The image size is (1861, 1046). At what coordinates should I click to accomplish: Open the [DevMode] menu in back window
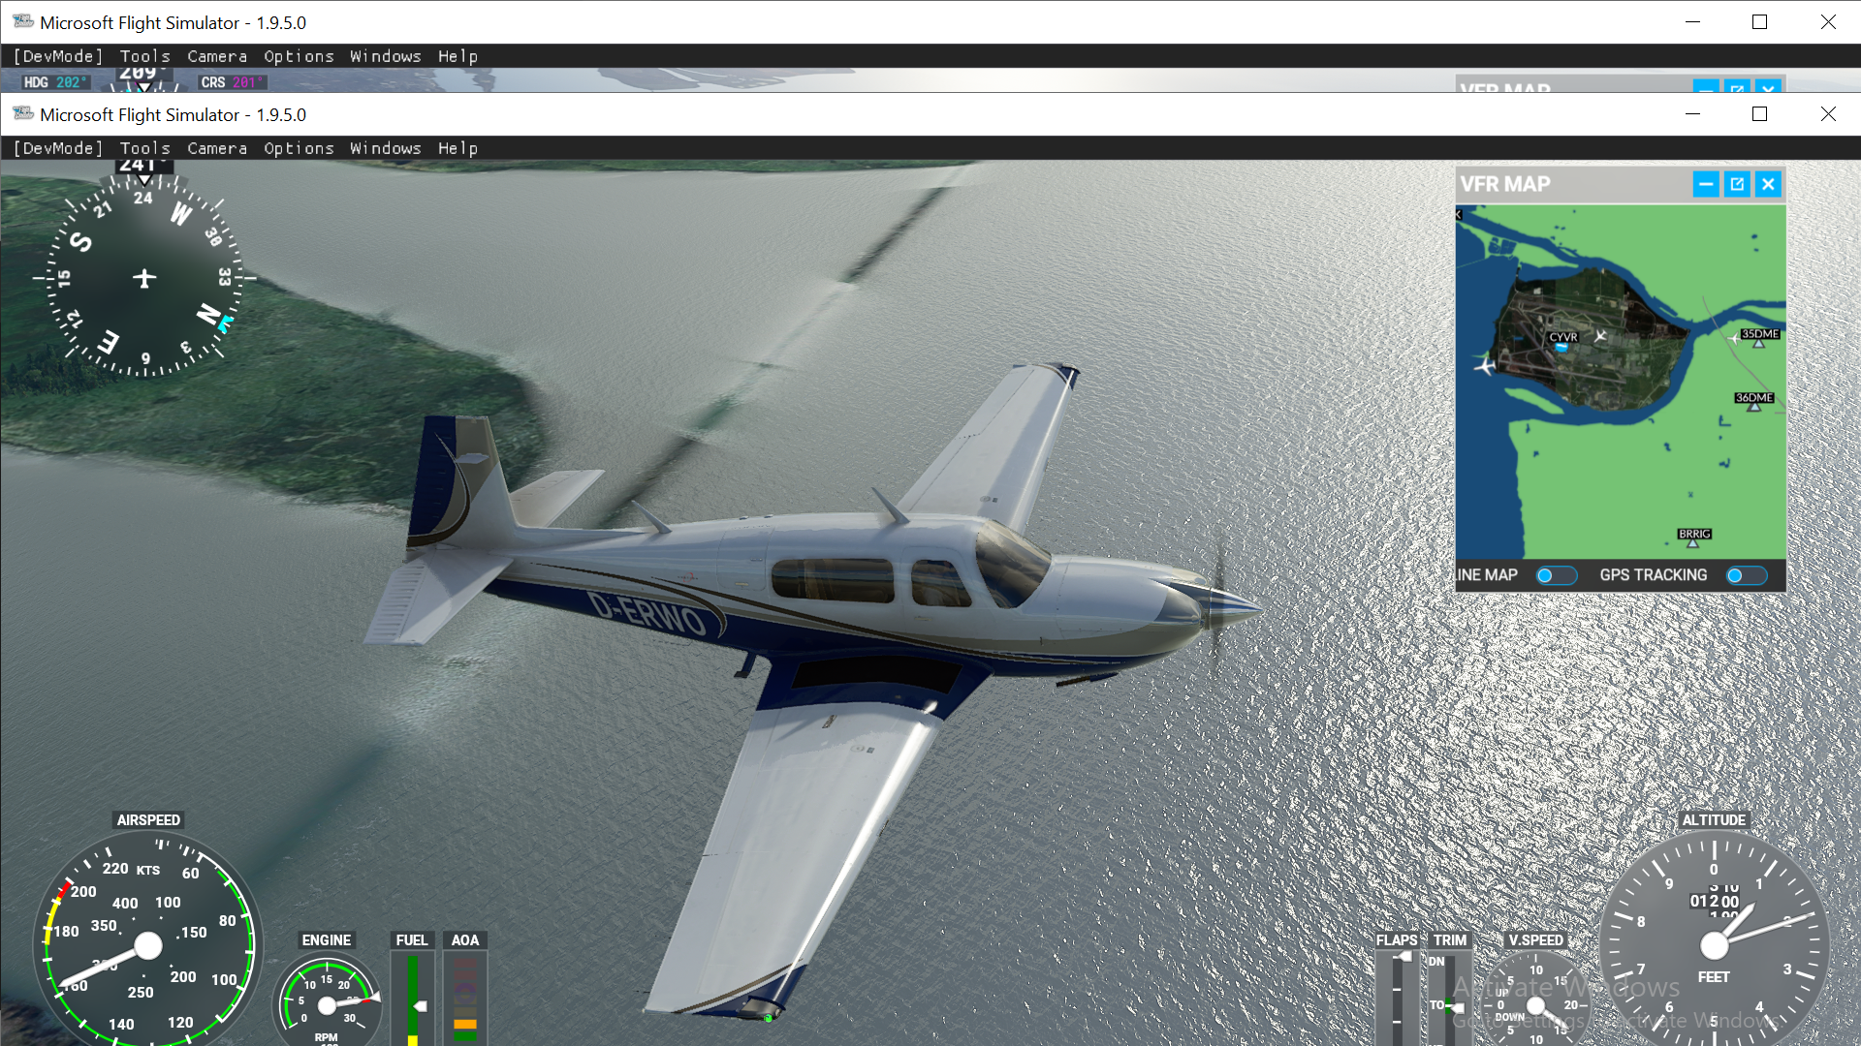[x=58, y=56]
